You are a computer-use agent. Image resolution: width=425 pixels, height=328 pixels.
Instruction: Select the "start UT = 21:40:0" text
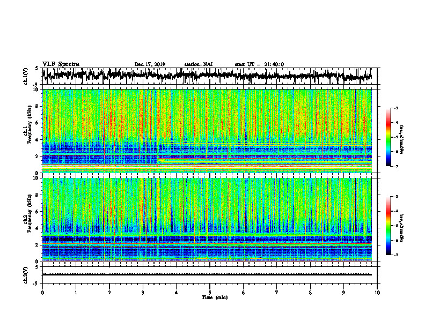[259, 64]
